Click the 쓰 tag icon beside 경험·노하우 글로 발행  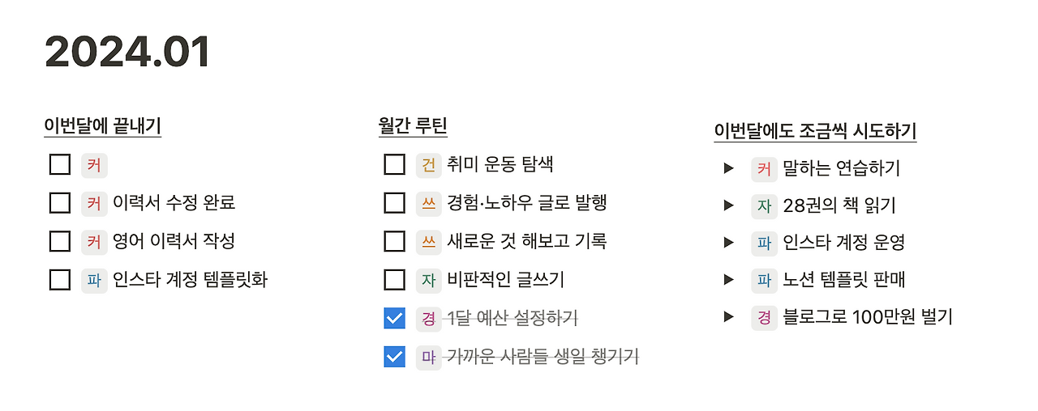tap(429, 203)
